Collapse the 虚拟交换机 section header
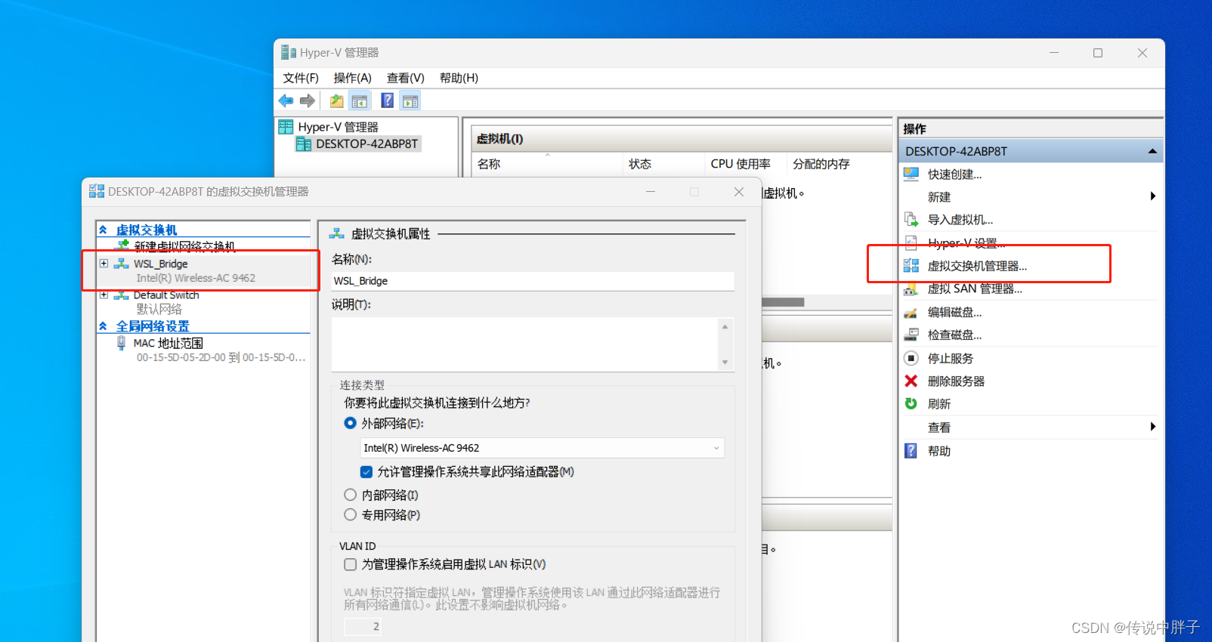1212x642 pixels. click(x=103, y=230)
